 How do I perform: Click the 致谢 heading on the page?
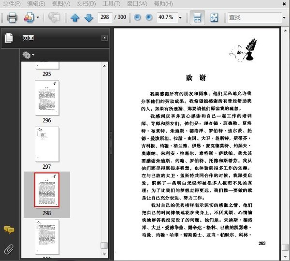[x=196, y=78]
